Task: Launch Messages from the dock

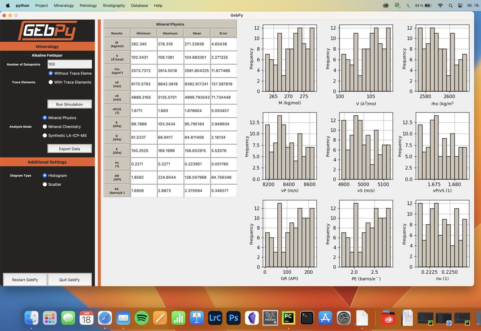Action: pos(69,318)
